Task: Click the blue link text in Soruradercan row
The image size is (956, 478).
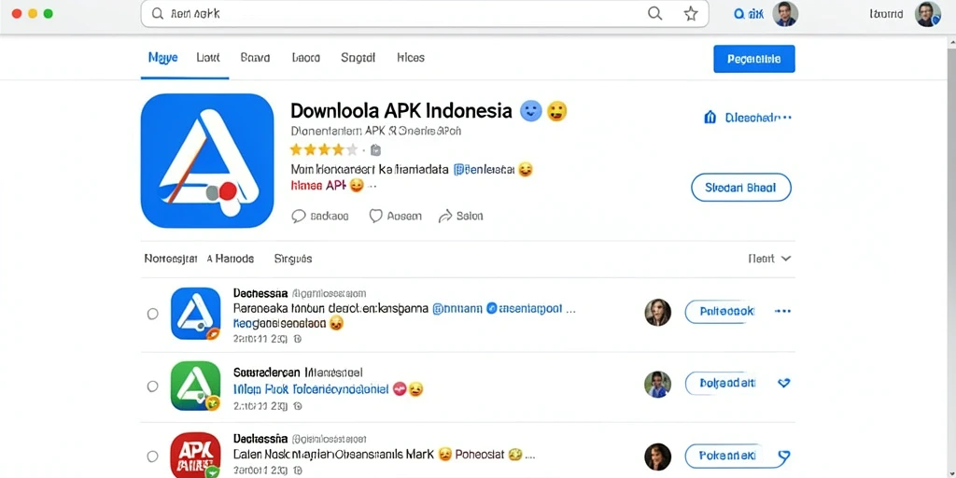Action: pyautogui.click(x=311, y=389)
